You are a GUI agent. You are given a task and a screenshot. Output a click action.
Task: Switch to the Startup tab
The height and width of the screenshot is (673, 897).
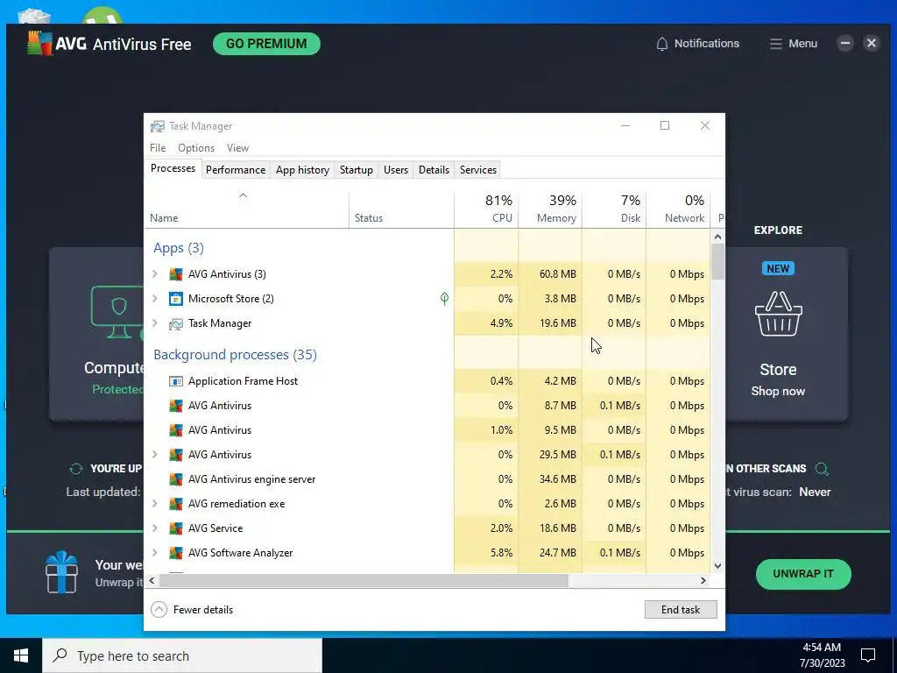coord(357,170)
